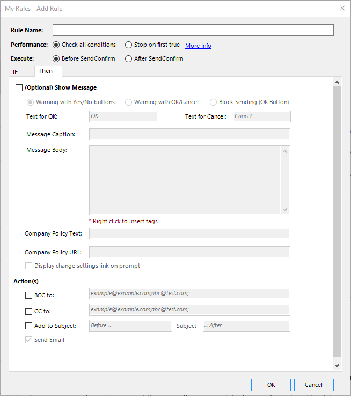Close the Add Rule dialog window
This screenshot has height=396, width=351.
(x=342, y=8)
